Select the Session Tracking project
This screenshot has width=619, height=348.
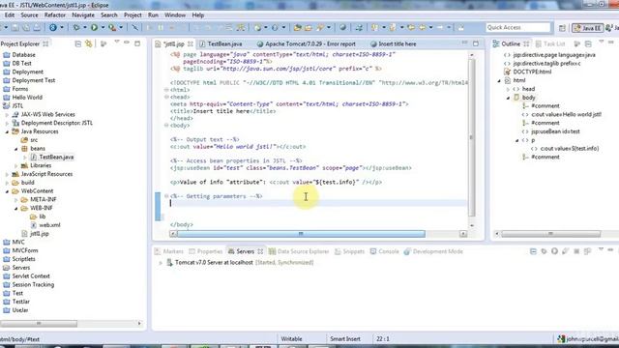(33, 284)
